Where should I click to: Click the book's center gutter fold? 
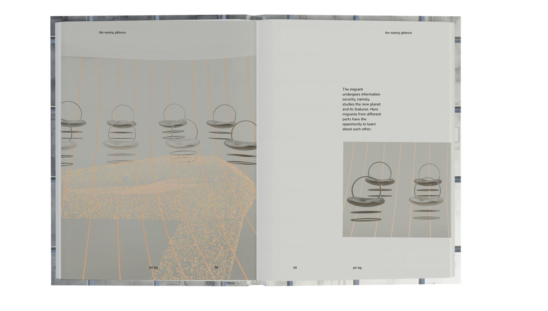(x=256, y=149)
